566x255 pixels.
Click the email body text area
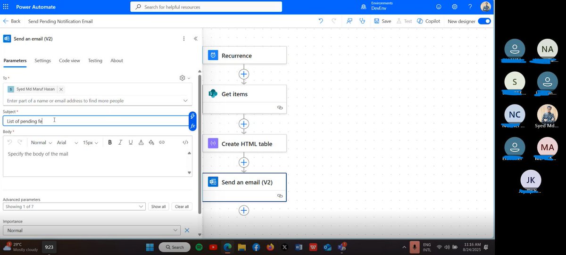95,162
